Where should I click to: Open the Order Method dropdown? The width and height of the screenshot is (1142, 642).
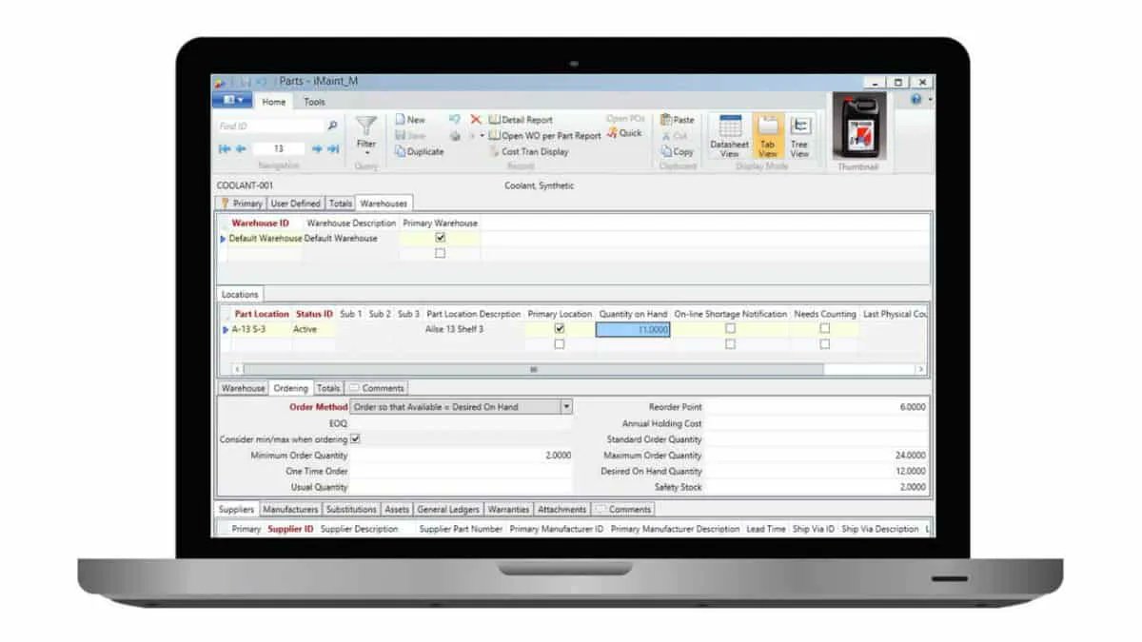pyautogui.click(x=566, y=406)
